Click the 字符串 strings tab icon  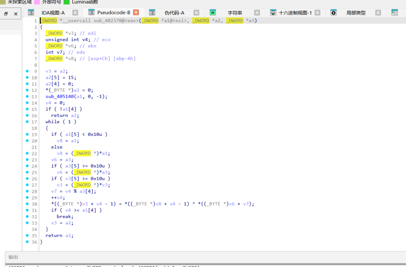pyautogui.click(x=213, y=12)
